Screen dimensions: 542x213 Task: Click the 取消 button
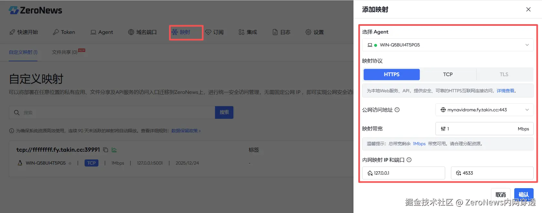coord(501,195)
